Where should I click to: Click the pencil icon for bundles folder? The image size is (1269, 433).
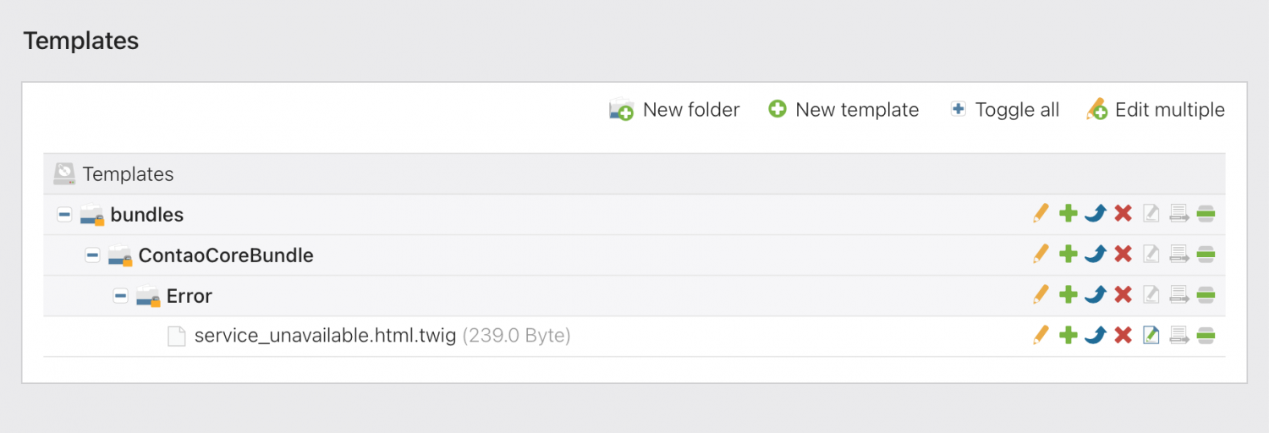click(x=1041, y=214)
